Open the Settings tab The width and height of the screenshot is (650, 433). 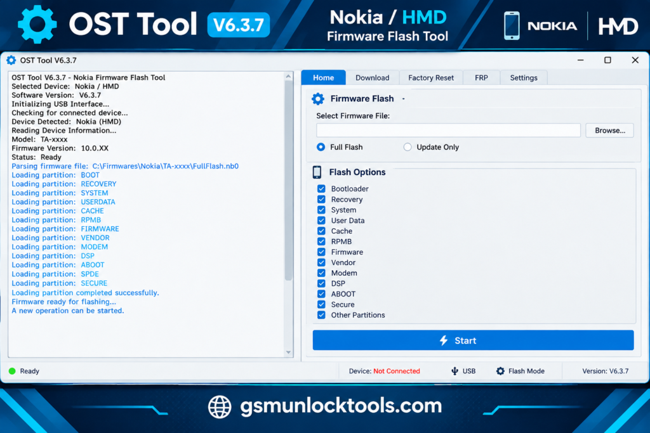point(524,78)
